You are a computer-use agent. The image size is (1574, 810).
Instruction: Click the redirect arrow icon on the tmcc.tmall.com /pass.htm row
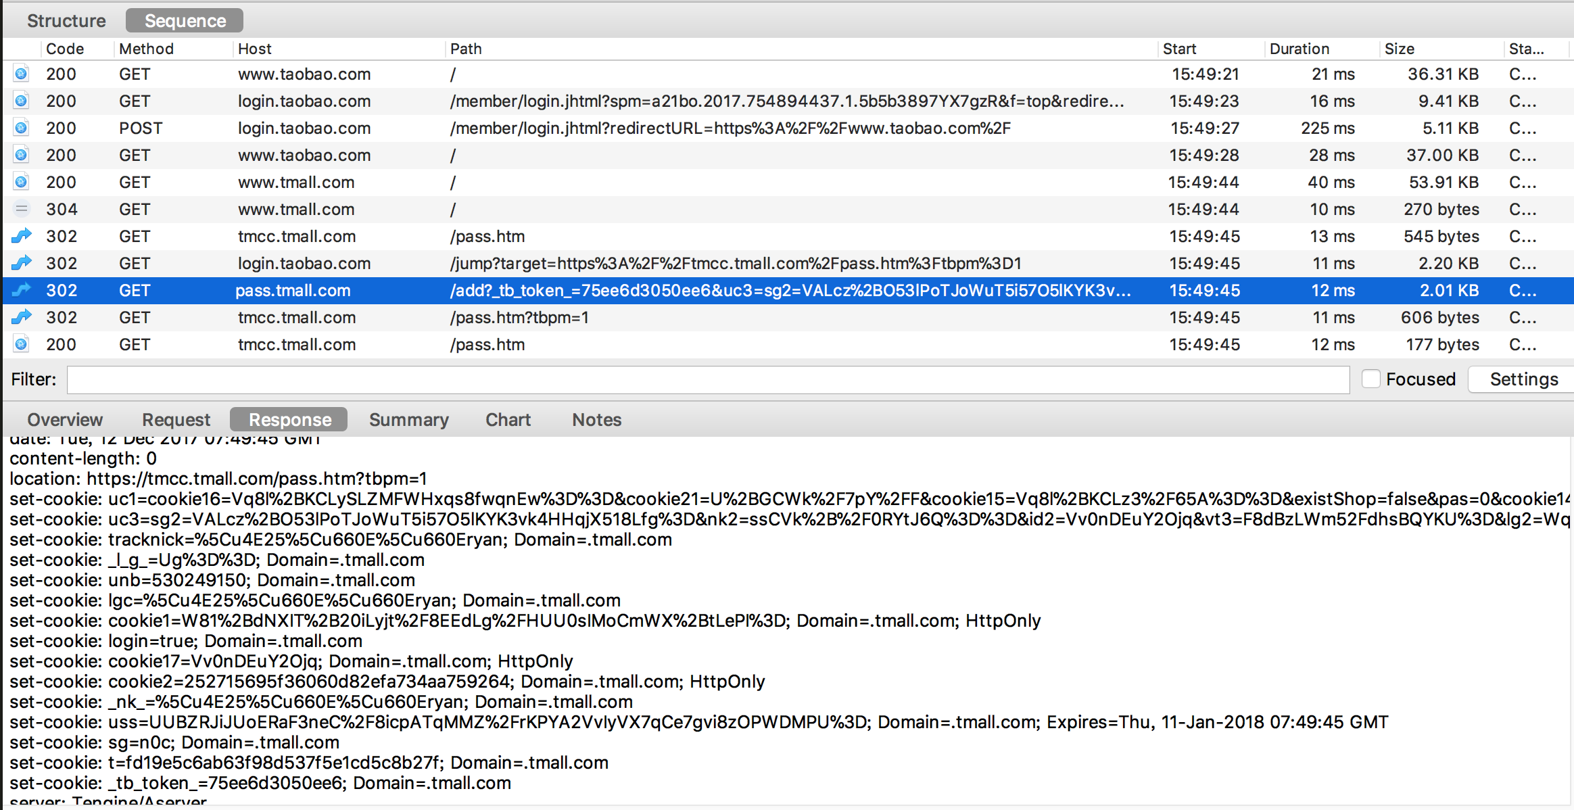click(21, 236)
